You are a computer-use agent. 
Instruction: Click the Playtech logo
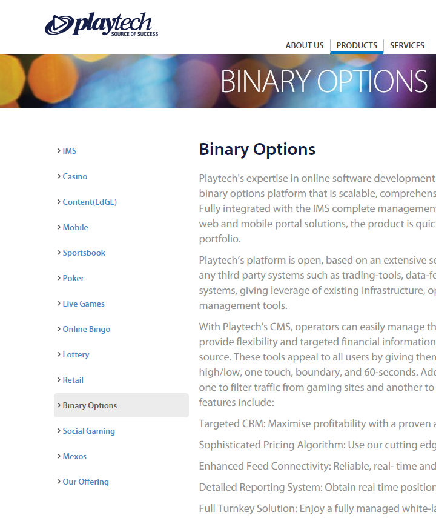point(102,25)
